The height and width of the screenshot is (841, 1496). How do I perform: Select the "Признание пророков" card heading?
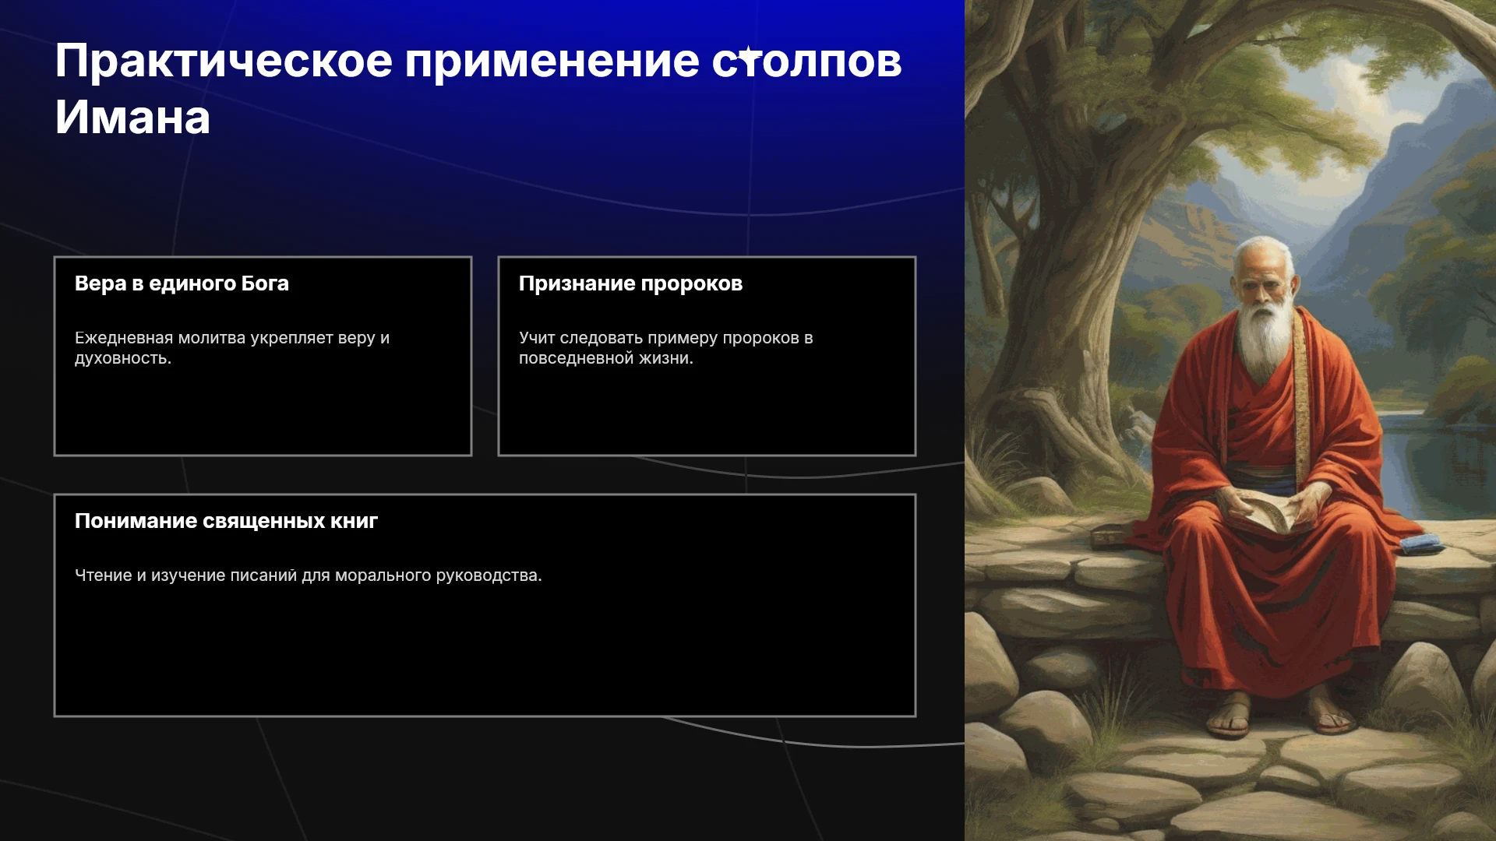coord(630,283)
